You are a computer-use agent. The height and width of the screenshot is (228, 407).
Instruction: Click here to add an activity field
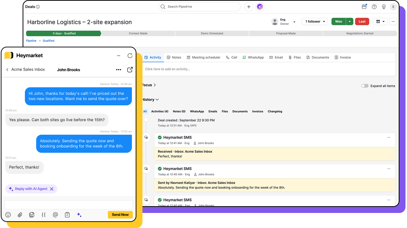coord(269,69)
